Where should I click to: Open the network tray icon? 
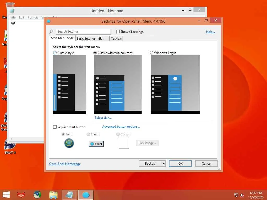pyautogui.click(x=236, y=195)
